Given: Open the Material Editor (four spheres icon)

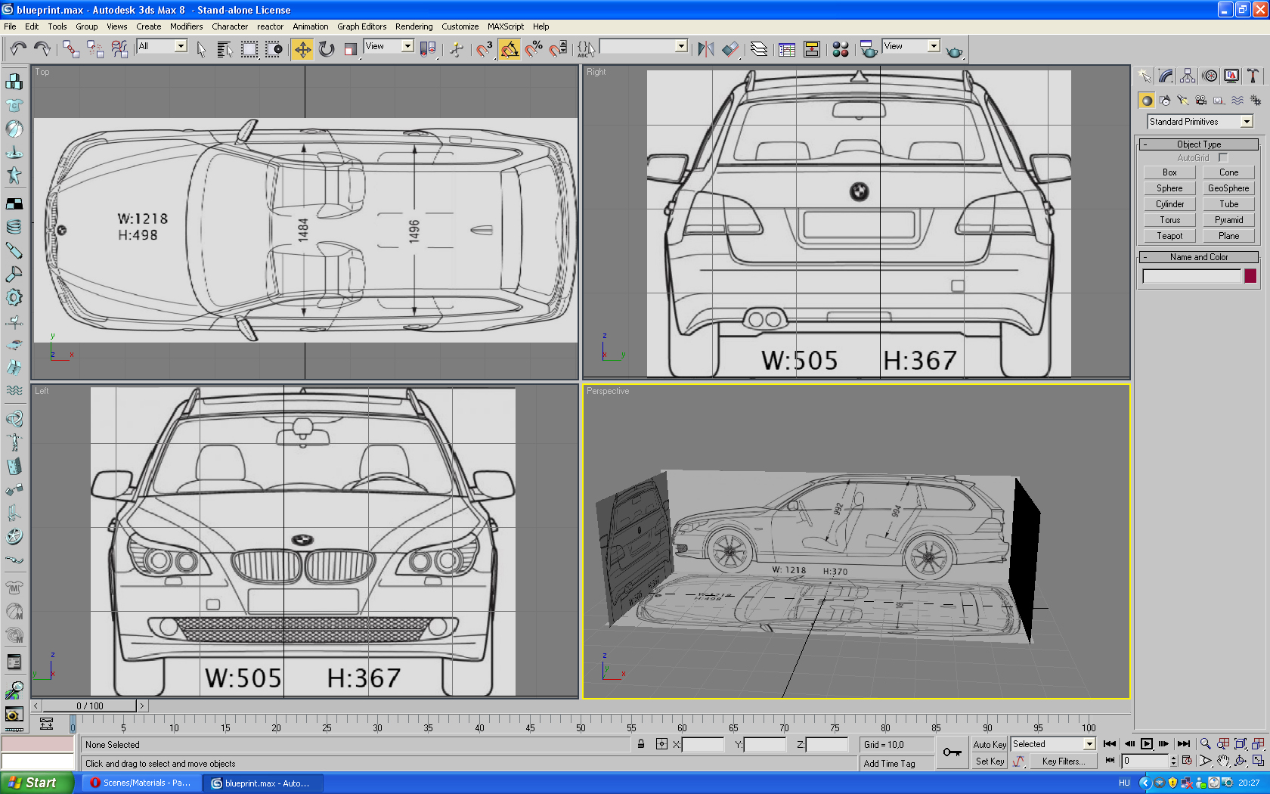Looking at the screenshot, I should tap(841, 49).
